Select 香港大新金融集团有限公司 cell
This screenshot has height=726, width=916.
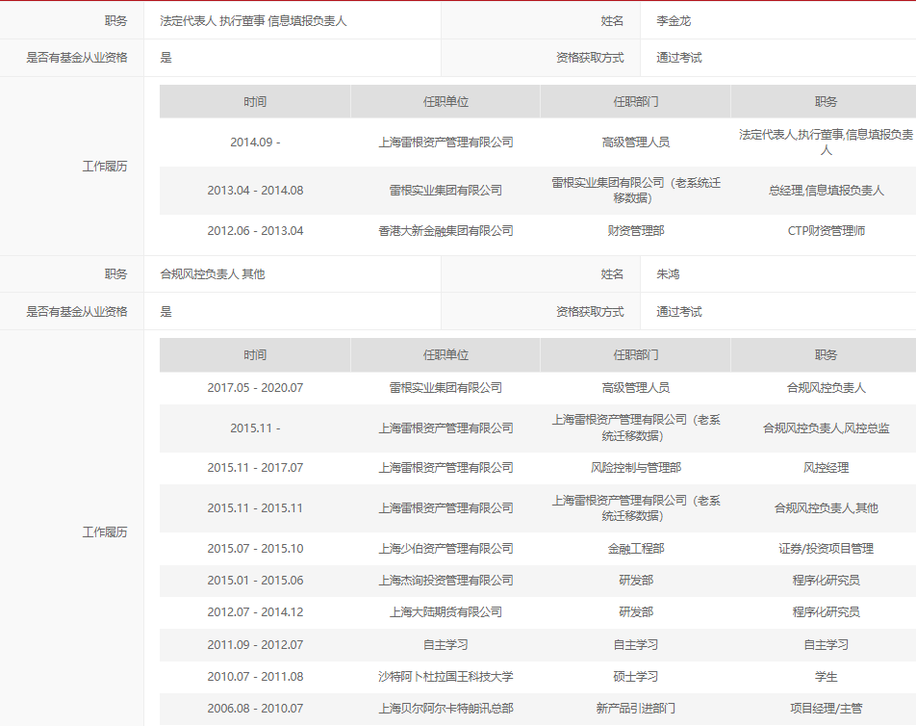445,231
